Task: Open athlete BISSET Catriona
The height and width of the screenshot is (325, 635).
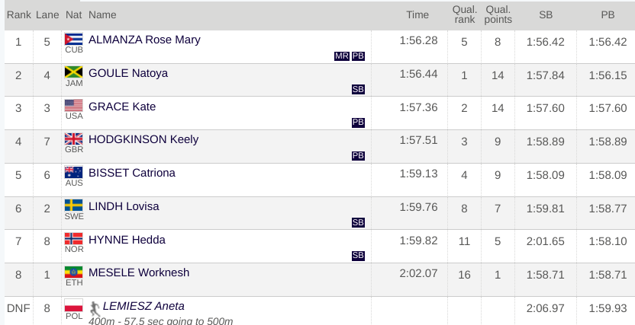Action: (x=131, y=173)
